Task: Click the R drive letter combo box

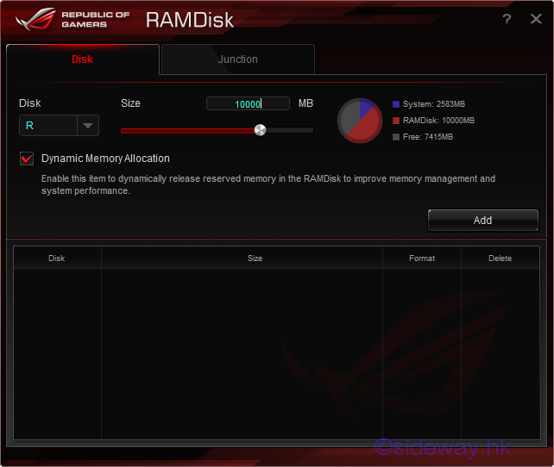Action: pyautogui.click(x=59, y=126)
